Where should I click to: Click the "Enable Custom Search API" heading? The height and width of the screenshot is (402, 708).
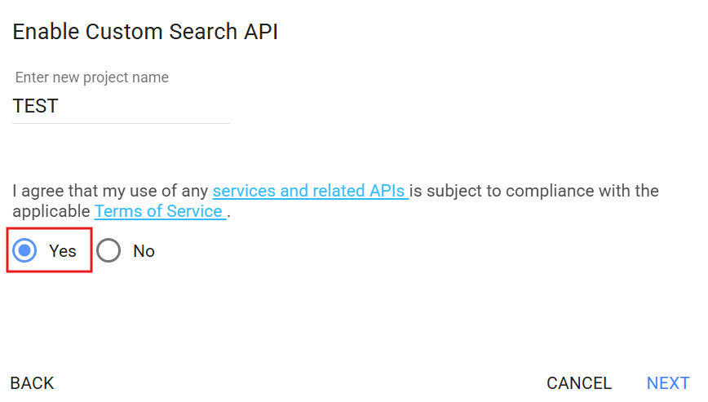click(145, 33)
